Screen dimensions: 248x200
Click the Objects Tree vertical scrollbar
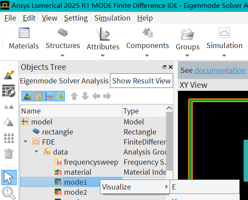pyautogui.click(x=169, y=141)
